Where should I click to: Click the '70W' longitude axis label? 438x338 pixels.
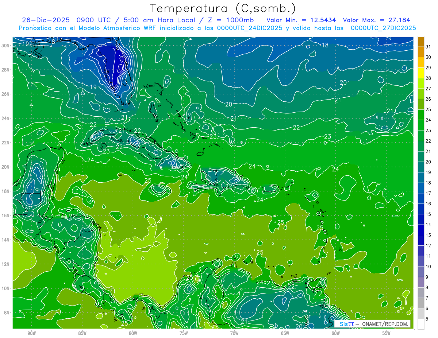tap(234, 333)
